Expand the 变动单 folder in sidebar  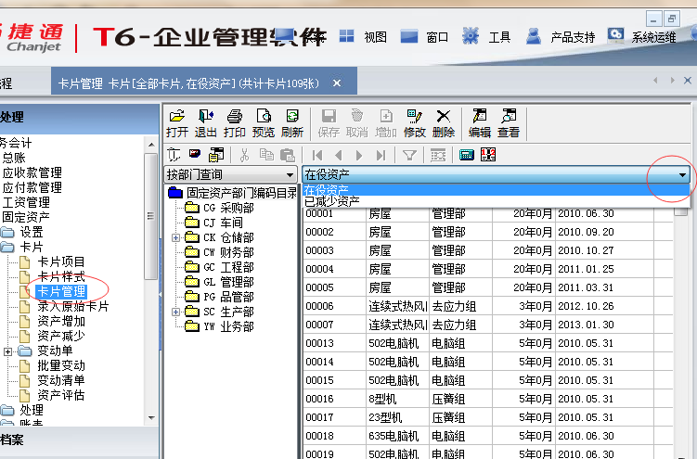coord(8,351)
